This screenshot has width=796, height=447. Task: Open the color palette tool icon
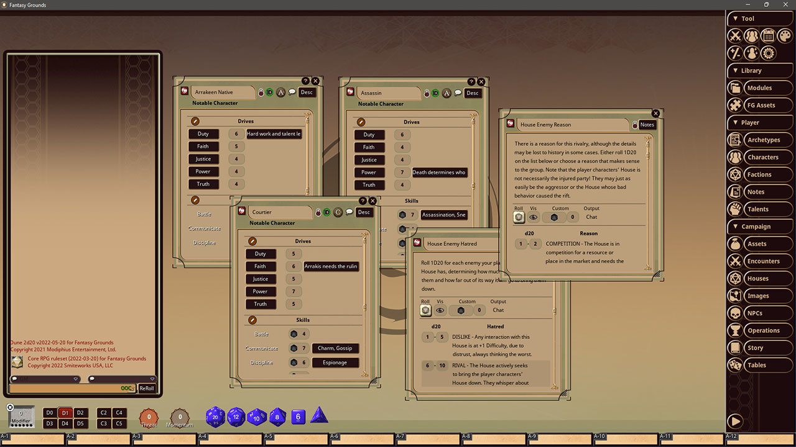click(x=785, y=35)
